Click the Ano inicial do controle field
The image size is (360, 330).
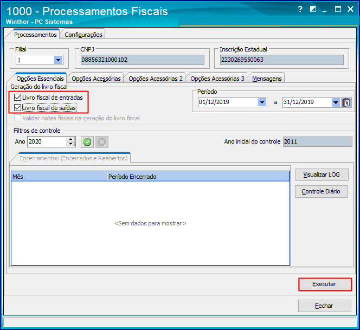click(317, 141)
